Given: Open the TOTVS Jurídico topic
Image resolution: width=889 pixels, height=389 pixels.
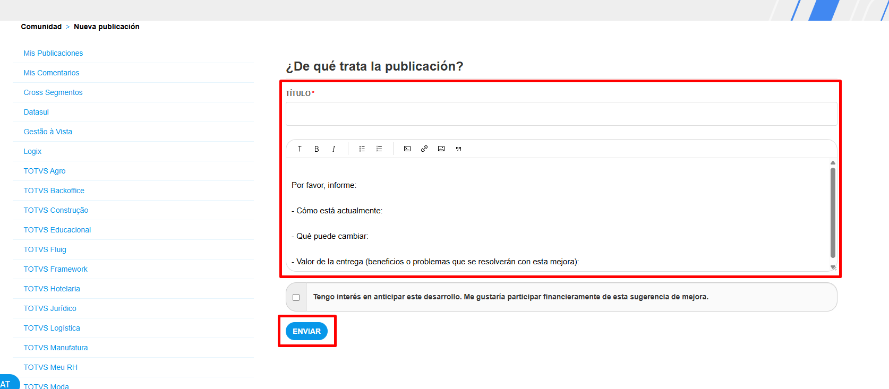Looking at the screenshot, I should [50, 308].
